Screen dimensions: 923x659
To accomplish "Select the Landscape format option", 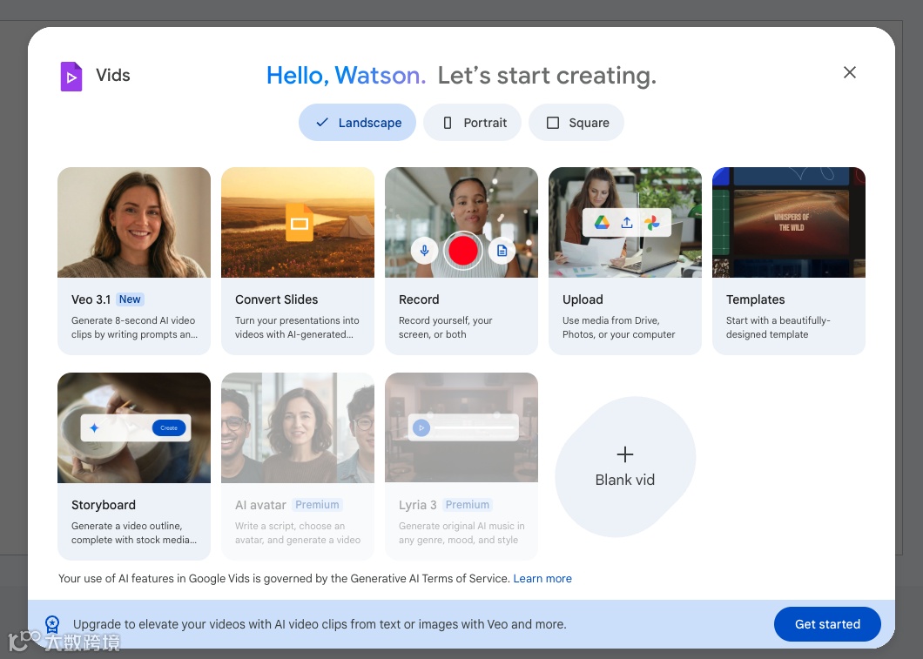I will click(357, 123).
